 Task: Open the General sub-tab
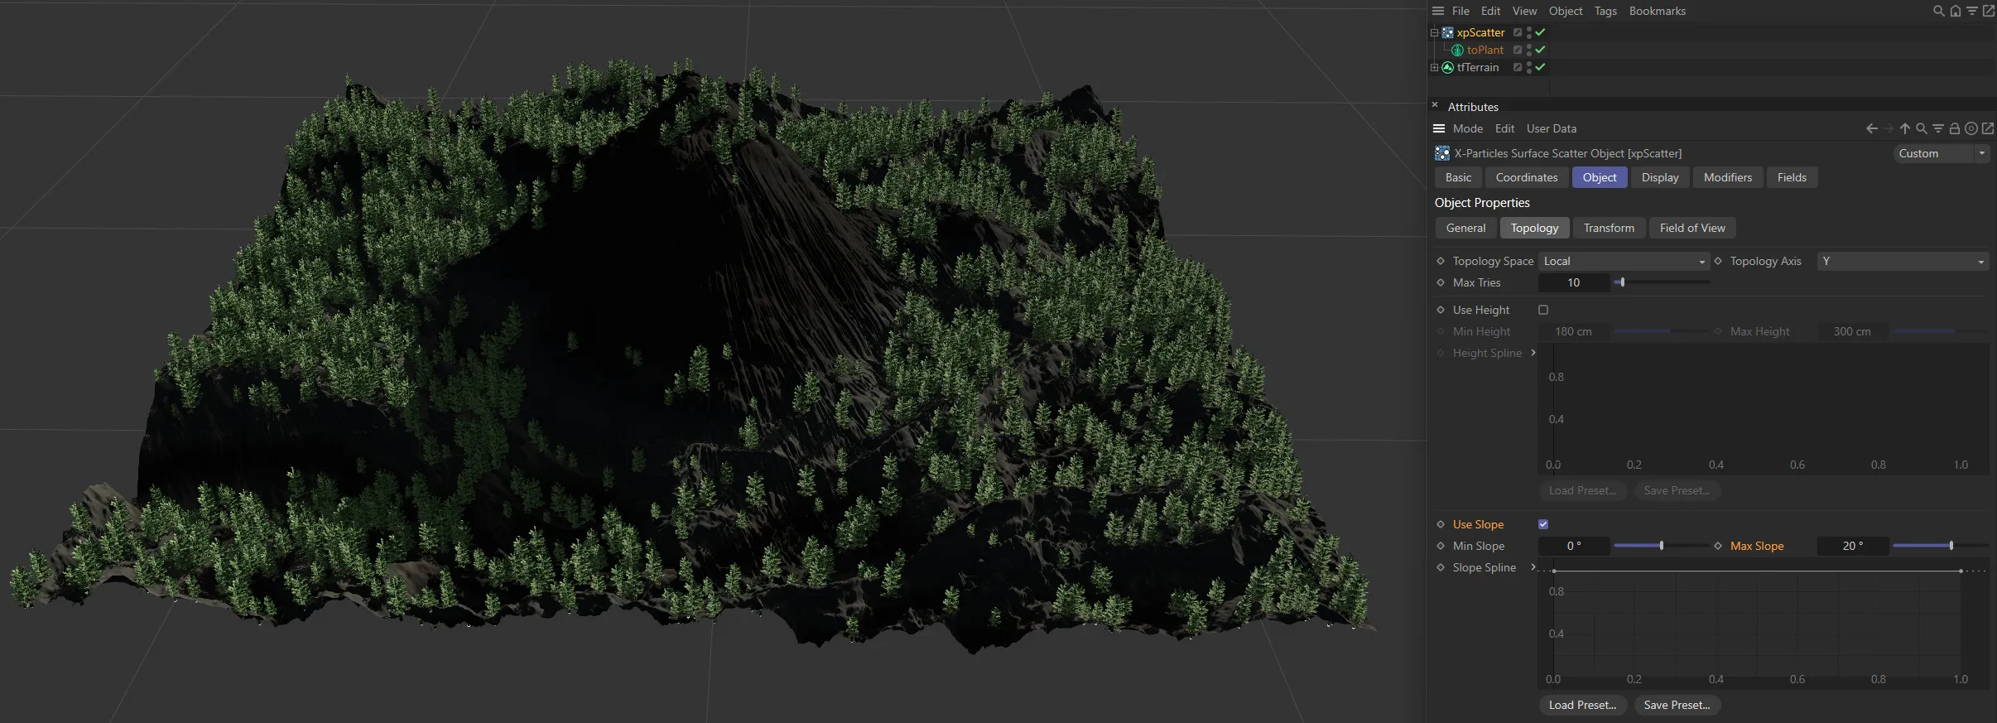[1465, 228]
